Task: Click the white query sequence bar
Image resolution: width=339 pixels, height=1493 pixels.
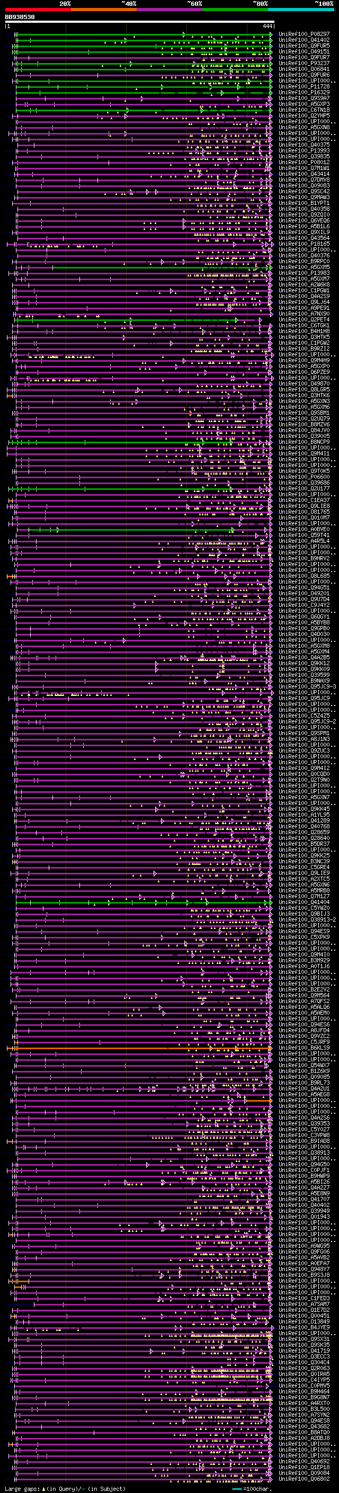Action: [139, 21]
